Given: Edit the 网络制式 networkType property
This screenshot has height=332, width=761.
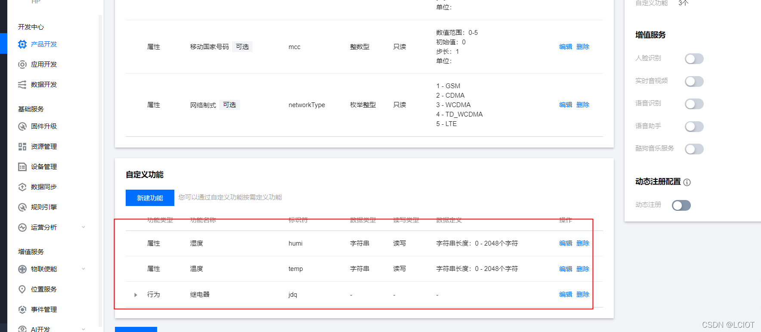Looking at the screenshot, I should 566,105.
